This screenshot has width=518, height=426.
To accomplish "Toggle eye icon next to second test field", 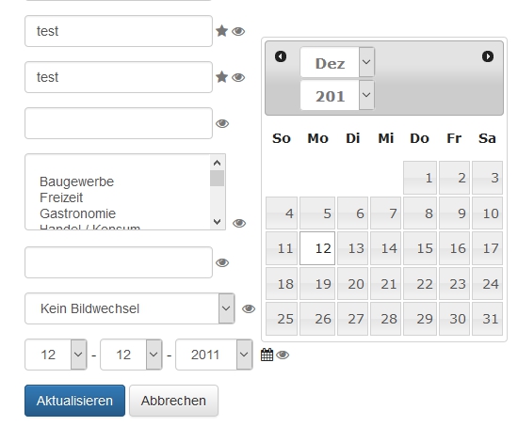I will pos(238,77).
